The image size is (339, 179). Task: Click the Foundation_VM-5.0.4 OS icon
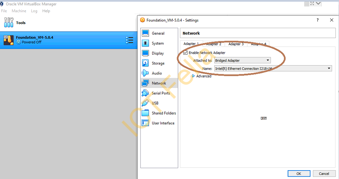[9, 40]
